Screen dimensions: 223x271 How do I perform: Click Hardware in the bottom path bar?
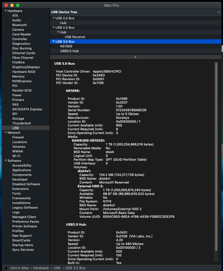[40, 268]
